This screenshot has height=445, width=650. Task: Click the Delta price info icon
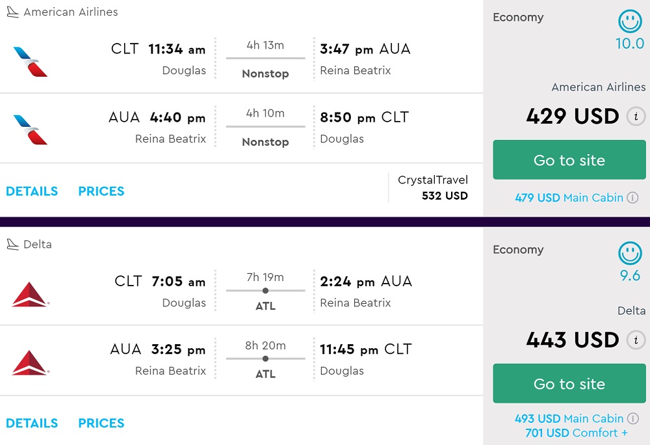[636, 340]
